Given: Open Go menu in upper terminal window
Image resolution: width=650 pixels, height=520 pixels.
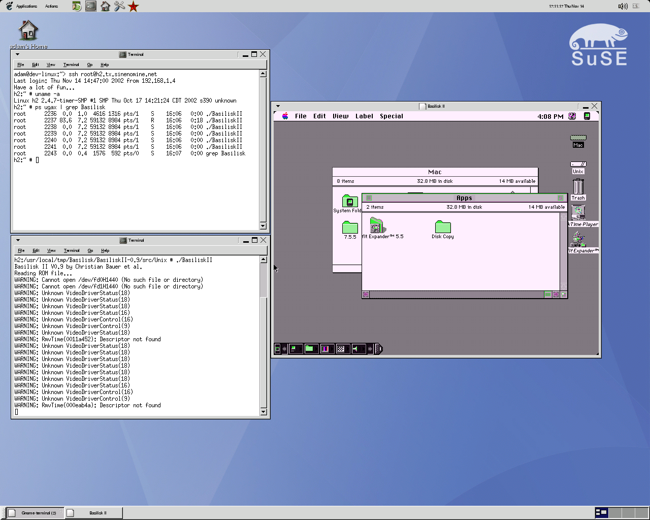Looking at the screenshot, I should pyautogui.click(x=90, y=64).
